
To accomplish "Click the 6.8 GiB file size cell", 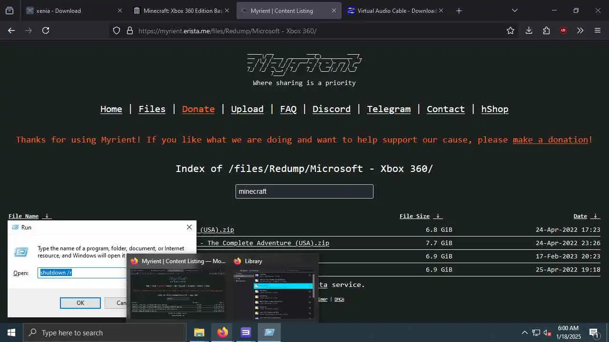I will 439,229.
